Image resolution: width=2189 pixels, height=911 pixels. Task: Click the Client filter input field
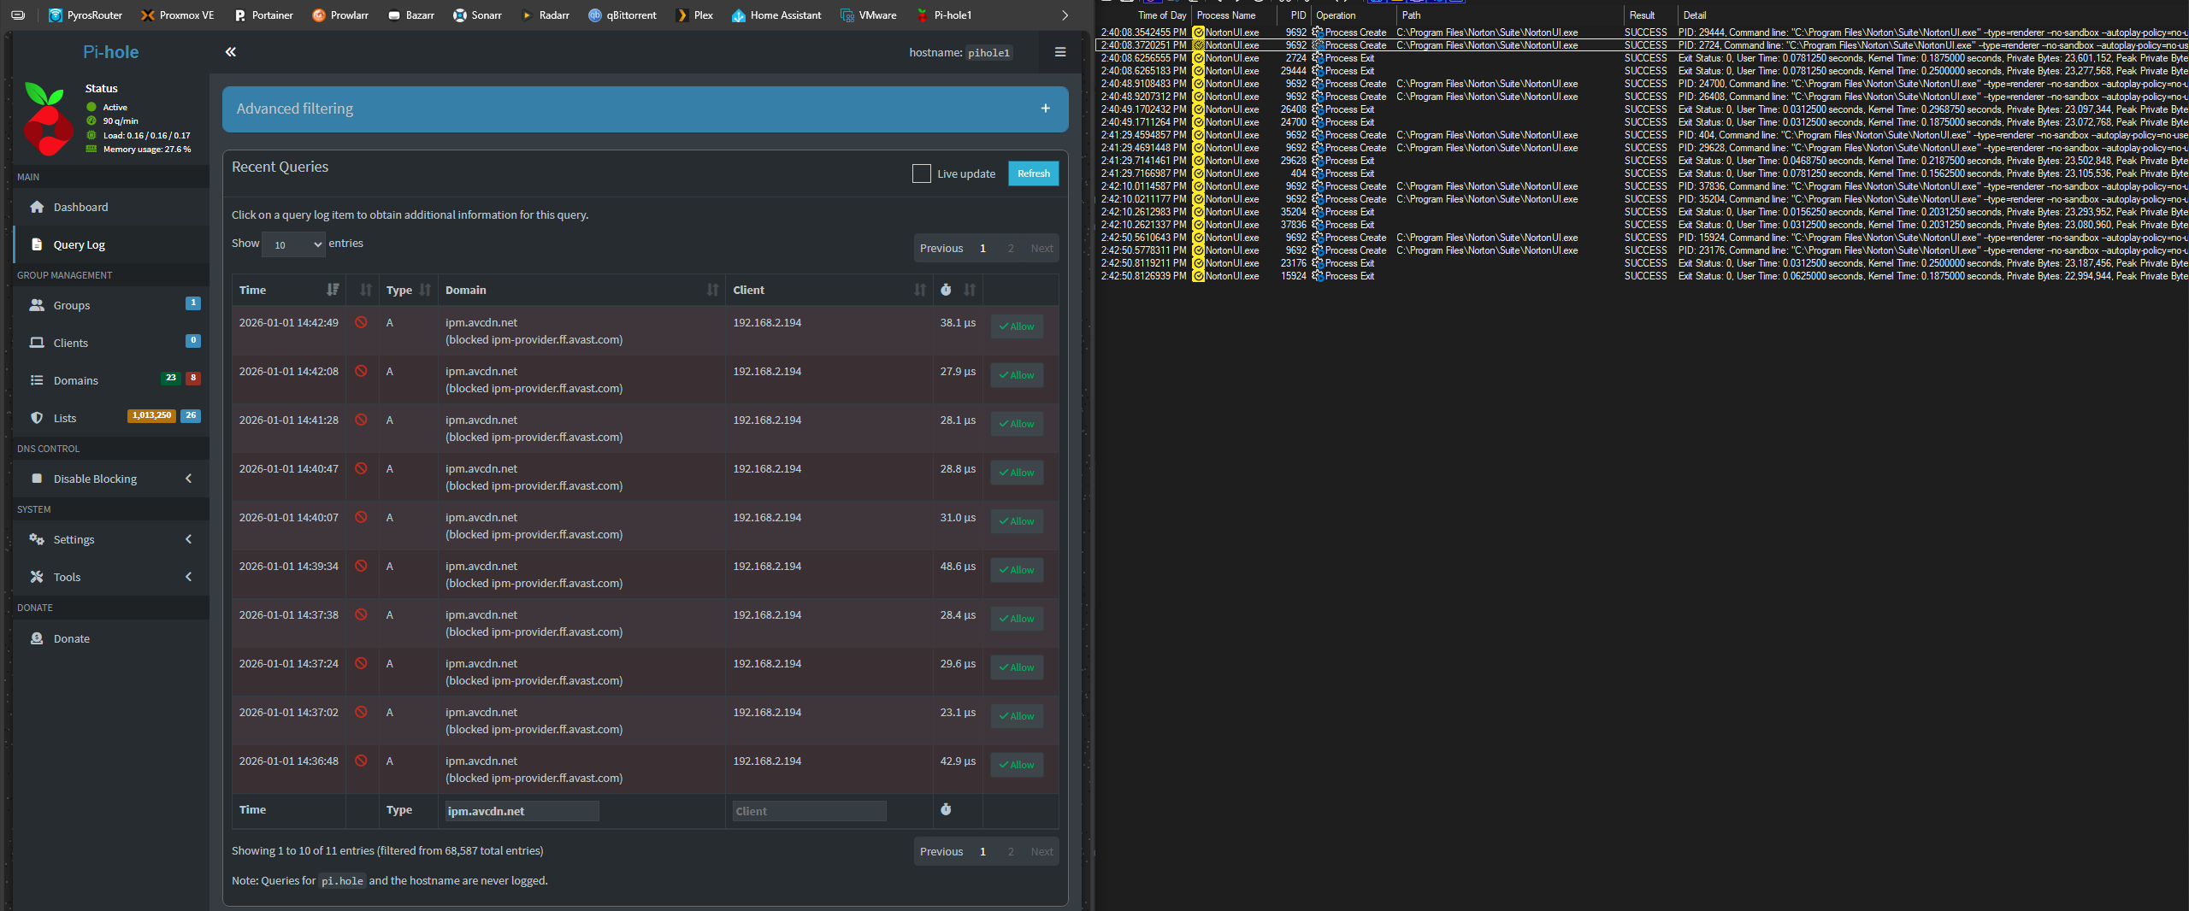point(808,811)
